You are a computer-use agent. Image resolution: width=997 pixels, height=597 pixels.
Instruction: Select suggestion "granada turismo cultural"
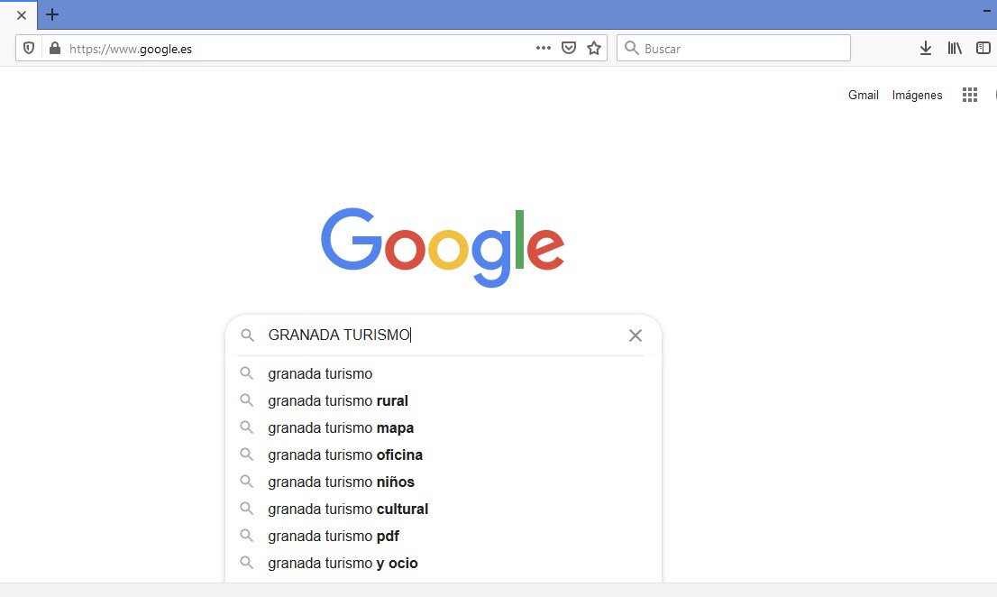tap(348, 509)
